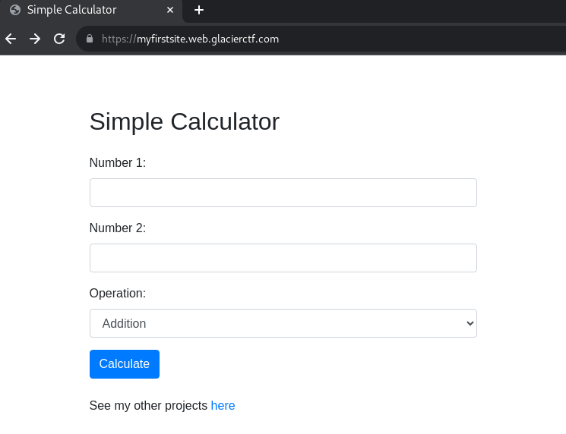Click the Operation dropdown chevron arrow
The height and width of the screenshot is (434, 566).
[470, 323]
